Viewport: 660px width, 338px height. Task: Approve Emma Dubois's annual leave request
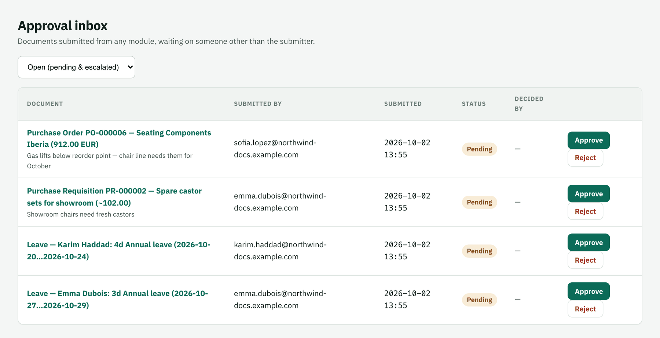(x=588, y=292)
